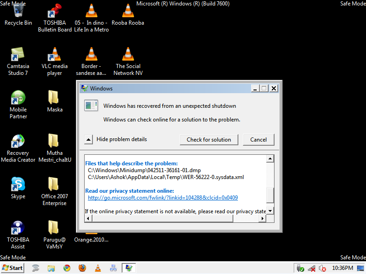Select VLC media player shortcut
The height and width of the screenshot is (274, 366).
tap(54, 61)
